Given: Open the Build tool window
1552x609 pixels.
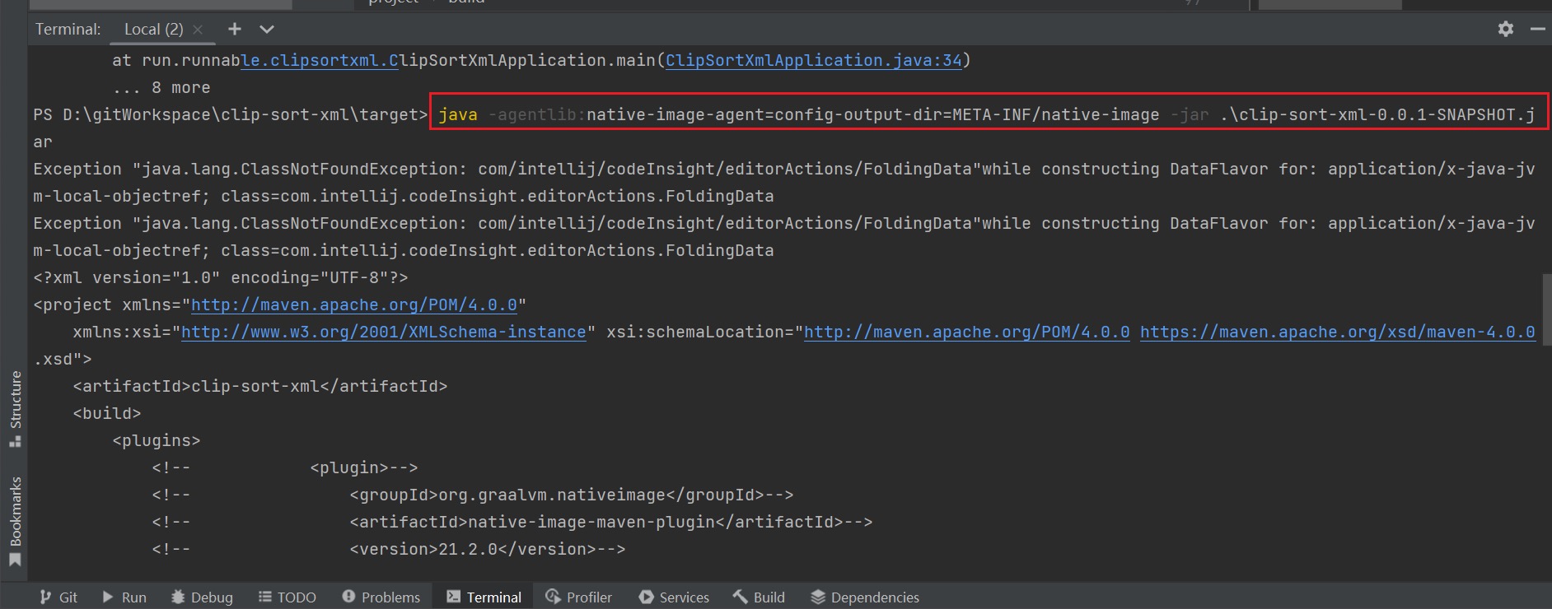Looking at the screenshot, I should click(759, 597).
